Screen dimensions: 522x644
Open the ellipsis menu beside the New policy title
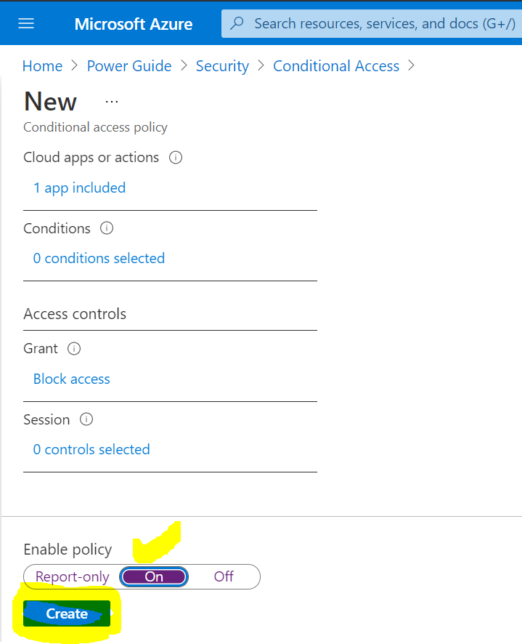pyautogui.click(x=111, y=101)
